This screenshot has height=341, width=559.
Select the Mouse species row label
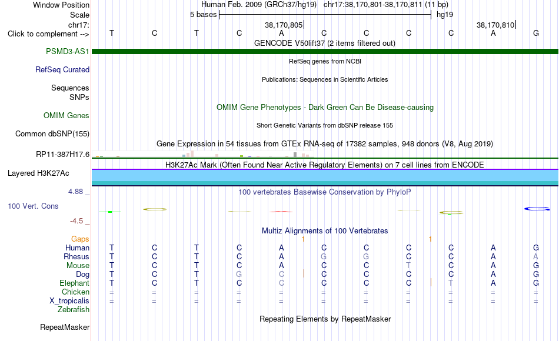78,266
